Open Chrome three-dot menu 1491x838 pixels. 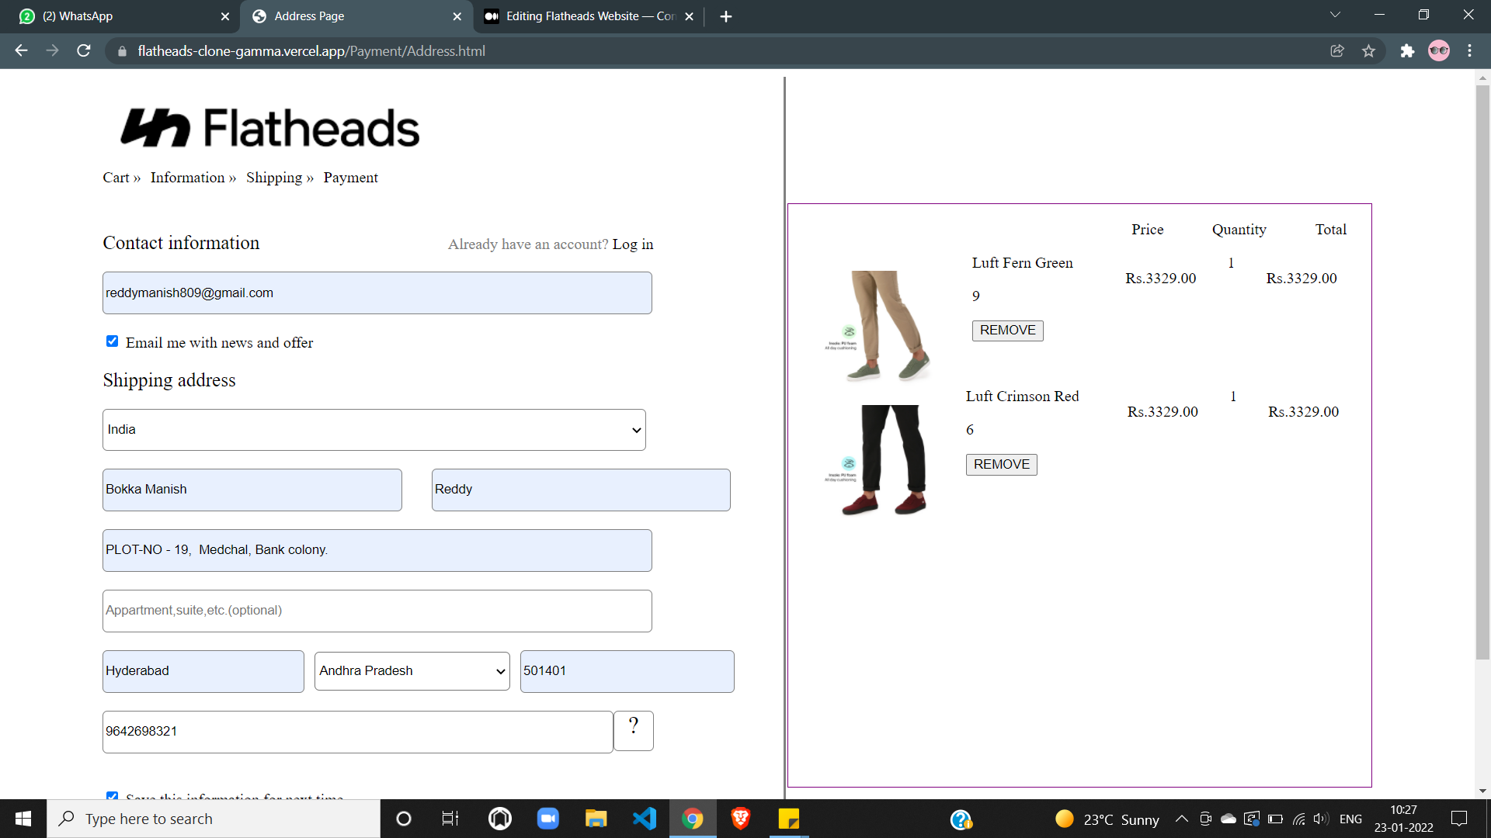pyautogui.click(x=1469, y=51)
